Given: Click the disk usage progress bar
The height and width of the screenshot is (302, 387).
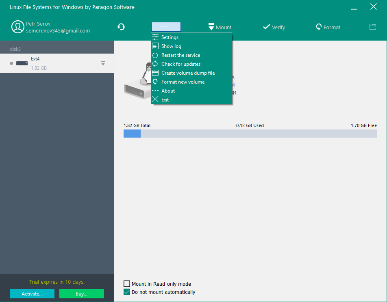Looking at the screenshot, I should (250, 134).
